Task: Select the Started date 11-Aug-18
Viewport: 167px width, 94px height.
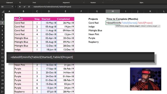Action: pos(49,31)
